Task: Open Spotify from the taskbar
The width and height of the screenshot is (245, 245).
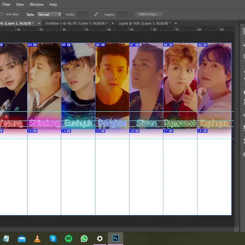Action: tap(68, 239)
